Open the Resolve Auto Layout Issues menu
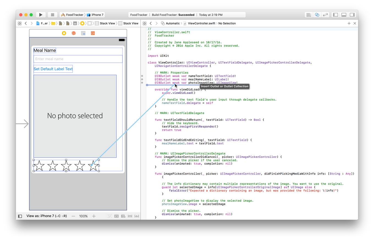374x240 pixels. point(137,216)
